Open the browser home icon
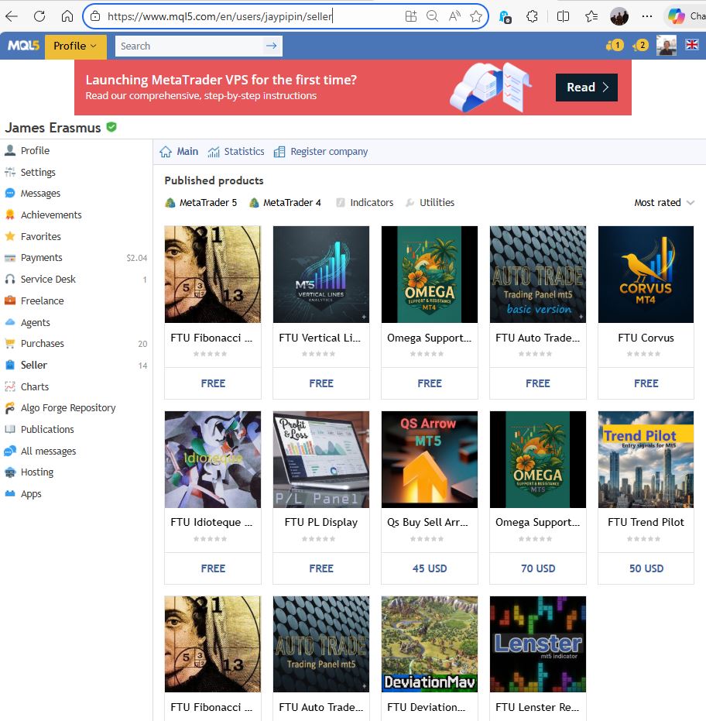 tap(67, 16)
